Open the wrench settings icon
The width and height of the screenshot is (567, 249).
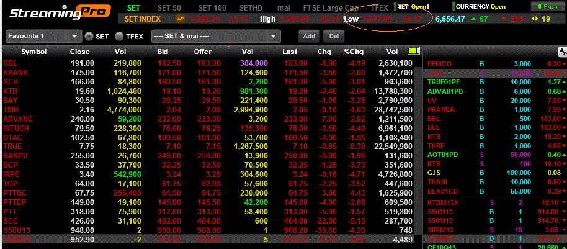point(562,52)
